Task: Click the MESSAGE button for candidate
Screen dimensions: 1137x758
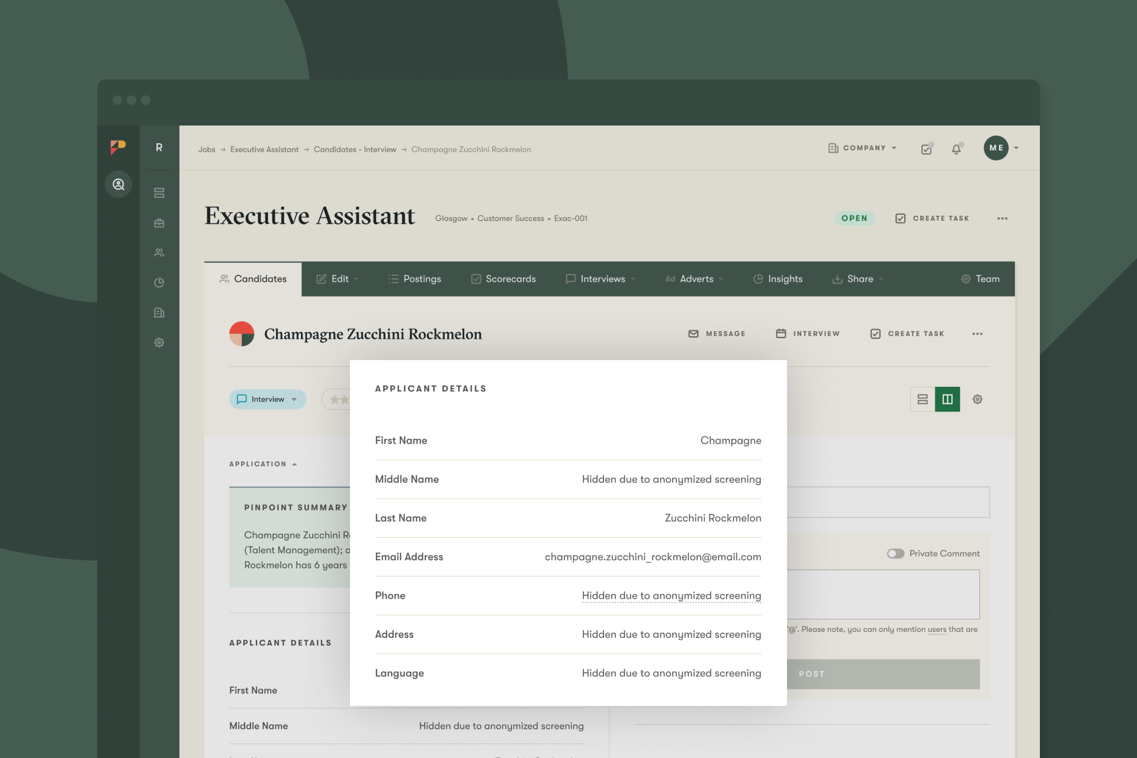Action: tap(717, 334)
